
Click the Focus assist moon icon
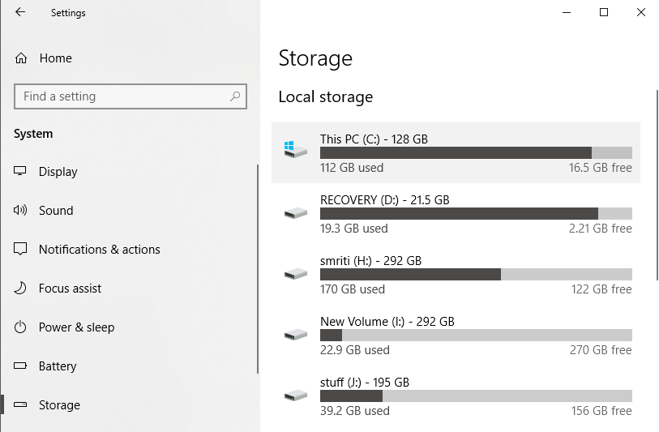(21, 289)
